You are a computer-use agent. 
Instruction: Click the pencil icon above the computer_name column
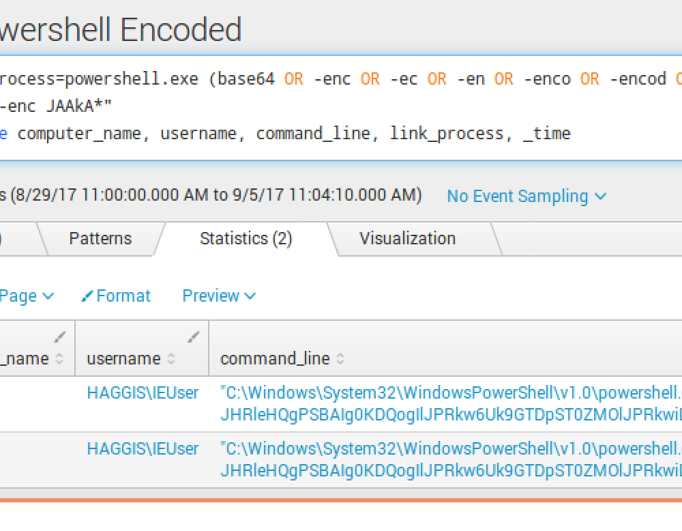(x=61, y=336)
